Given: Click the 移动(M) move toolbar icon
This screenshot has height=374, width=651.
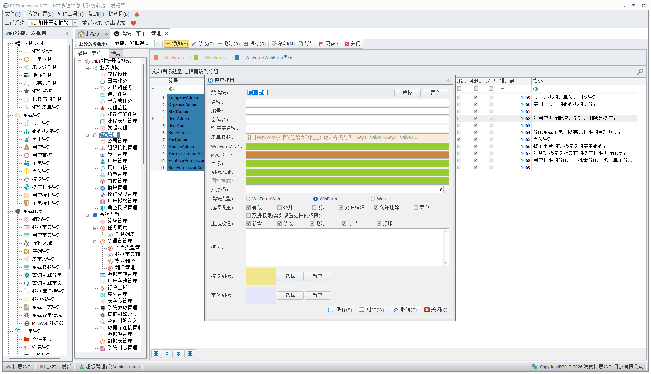Looking at the screenshot, I should (x=274, y=44).
